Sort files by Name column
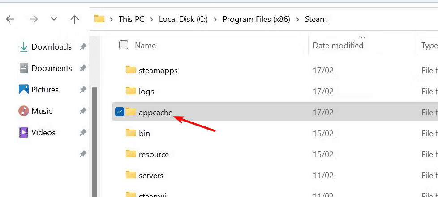Viewport: 438px width, 197px height. (x=145, y=46)
